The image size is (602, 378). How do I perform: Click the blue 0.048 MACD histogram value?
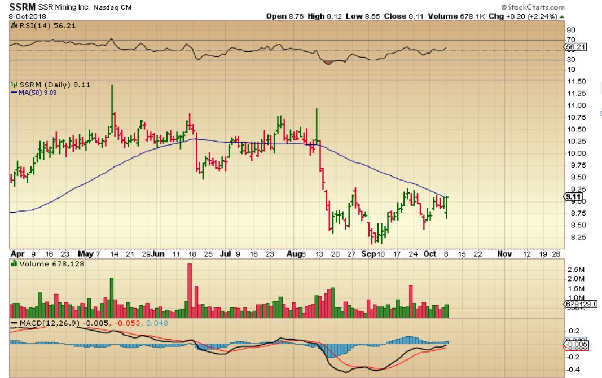[x=157, y=323]
